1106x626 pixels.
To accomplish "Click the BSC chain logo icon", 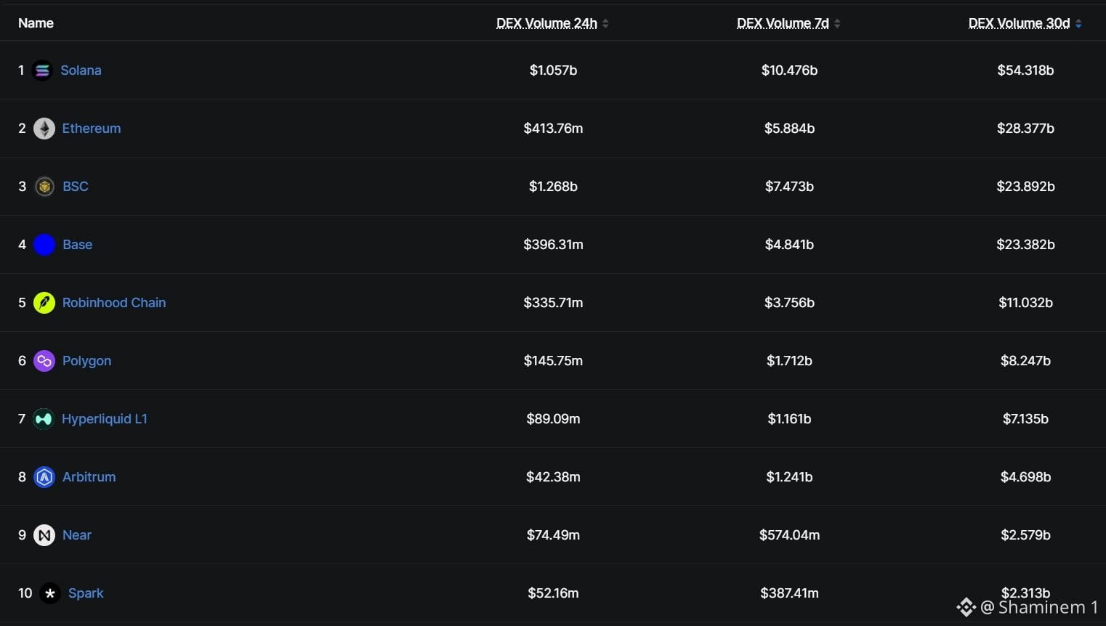I will [x=44, y=187].
